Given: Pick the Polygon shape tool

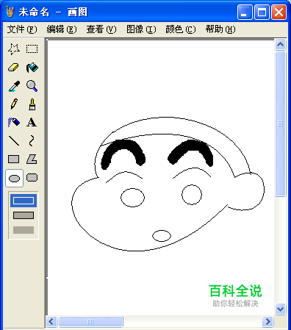Looking at the screenshot, I should coord(32,159).
